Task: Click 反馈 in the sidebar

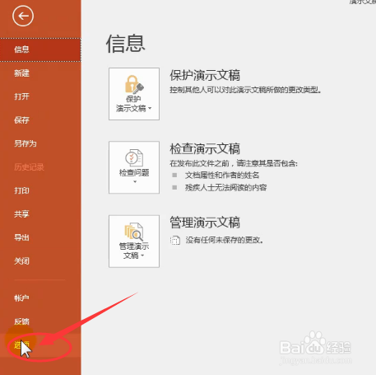Action: click(x=40, y=321)
